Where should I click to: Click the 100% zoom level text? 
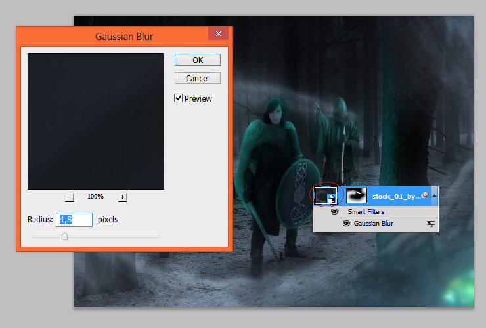[x=95, y=197]
